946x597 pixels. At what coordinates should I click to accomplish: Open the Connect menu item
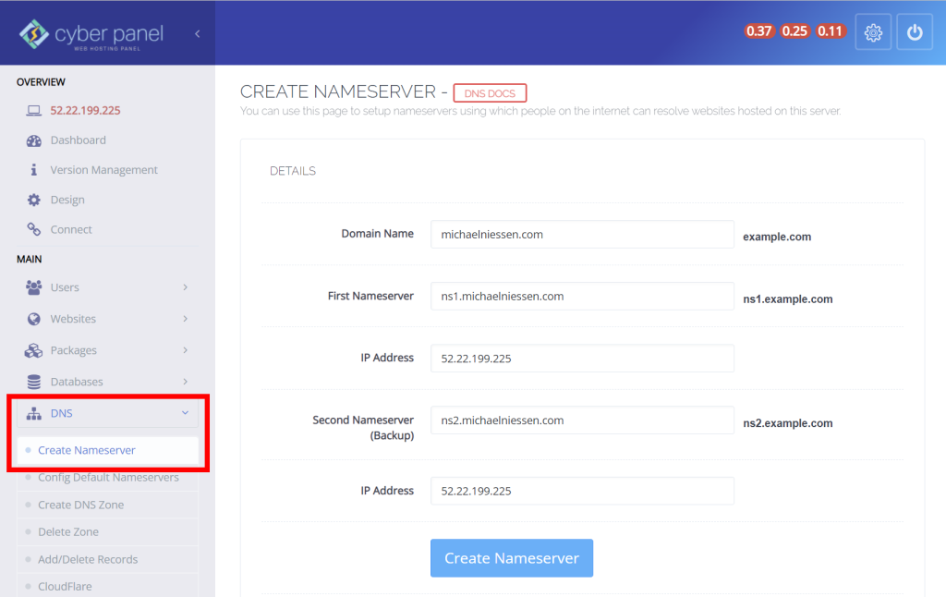[71, 229]
